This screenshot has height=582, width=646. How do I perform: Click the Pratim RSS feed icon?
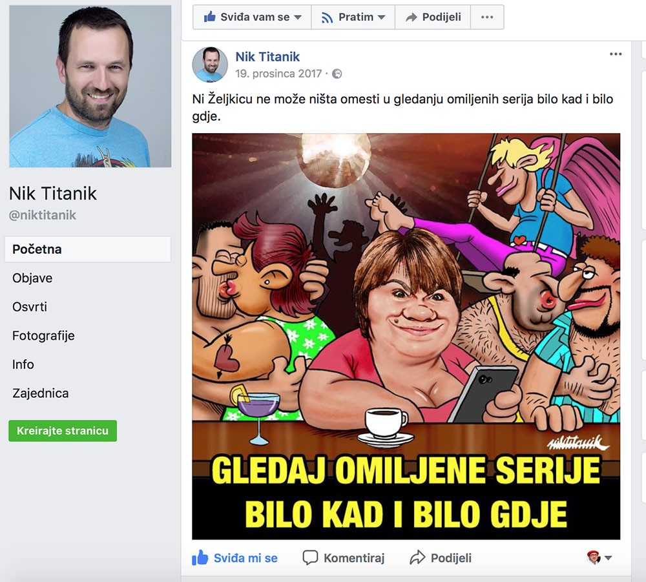coord(327,17)
